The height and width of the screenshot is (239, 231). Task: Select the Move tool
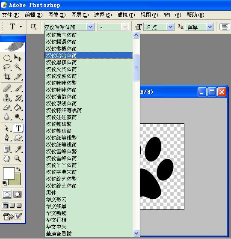pos(18,58)
